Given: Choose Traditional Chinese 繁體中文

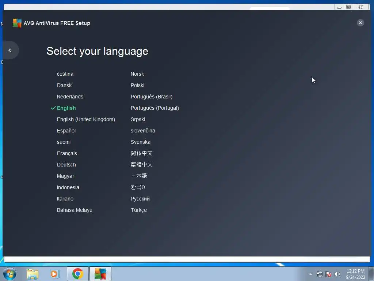Looking at the screenshot, I should (142, 165).
